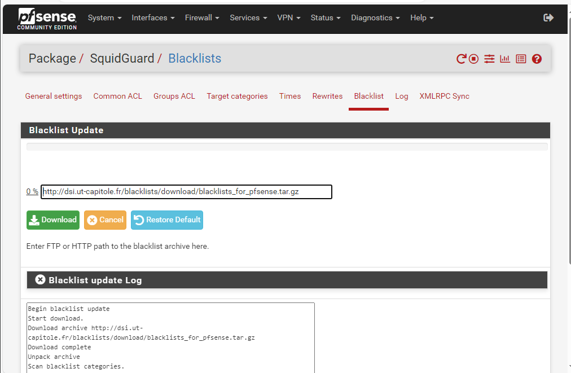Click the blue Restore Default button

coord(167,220)
